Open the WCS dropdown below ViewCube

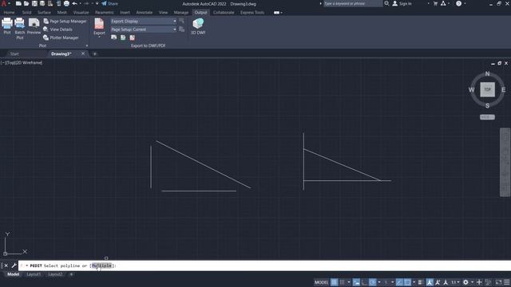pos(487,117)
